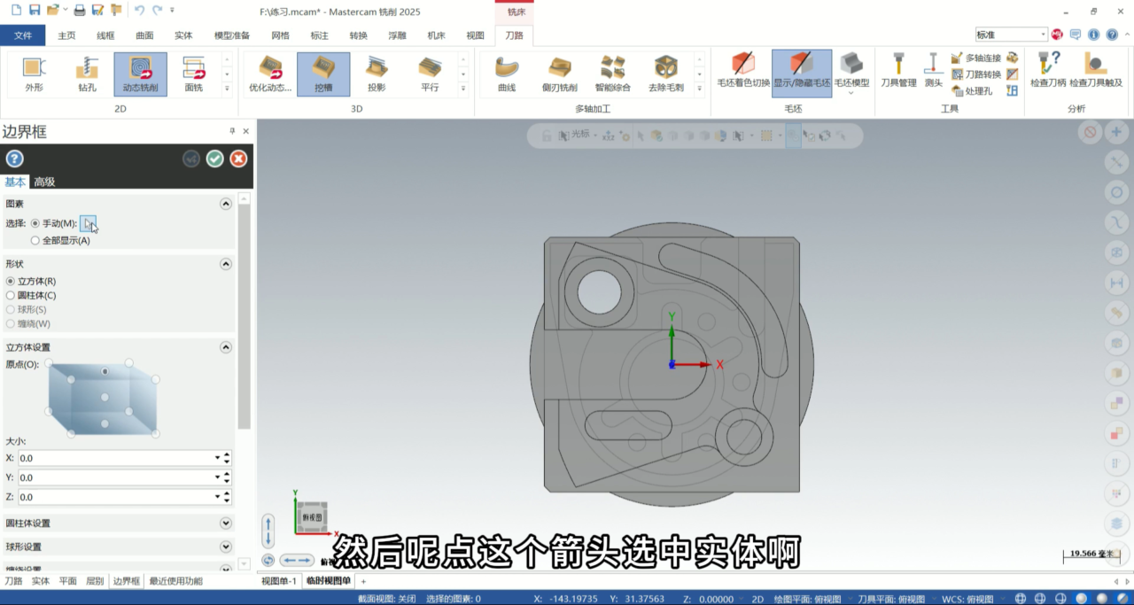1134x605 pixels.
Task: Switch to the 转换 ribbon tab
Action: (x=358, y=35)
